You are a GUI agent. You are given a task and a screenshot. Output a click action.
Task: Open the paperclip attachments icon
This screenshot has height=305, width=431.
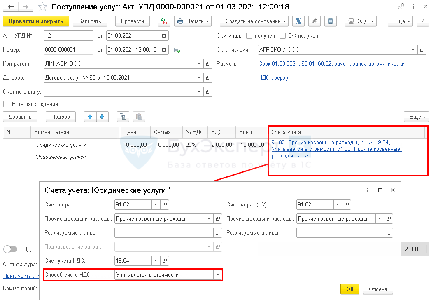coord(314,21)
